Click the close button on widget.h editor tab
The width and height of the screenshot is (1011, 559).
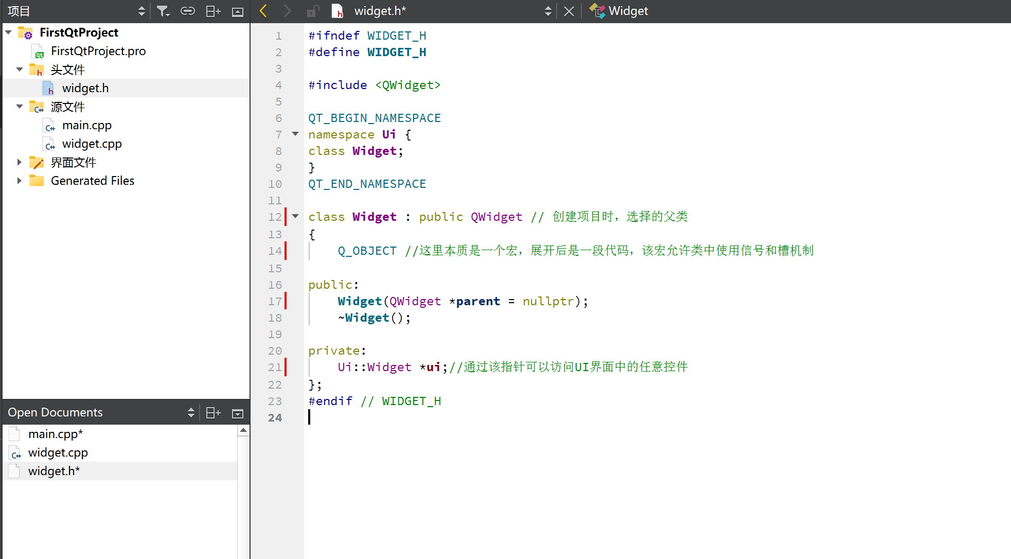569,11
